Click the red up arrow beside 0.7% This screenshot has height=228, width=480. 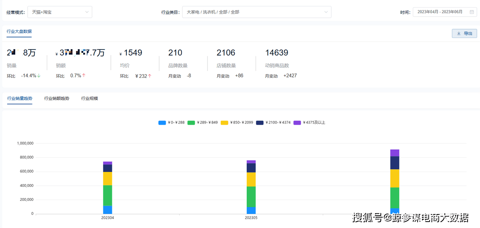coord(84,75)
